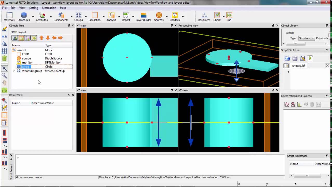Select the monitor DFTMonitor row
Image resolution: width=332 pixels, height=187 pixels.
42,63
